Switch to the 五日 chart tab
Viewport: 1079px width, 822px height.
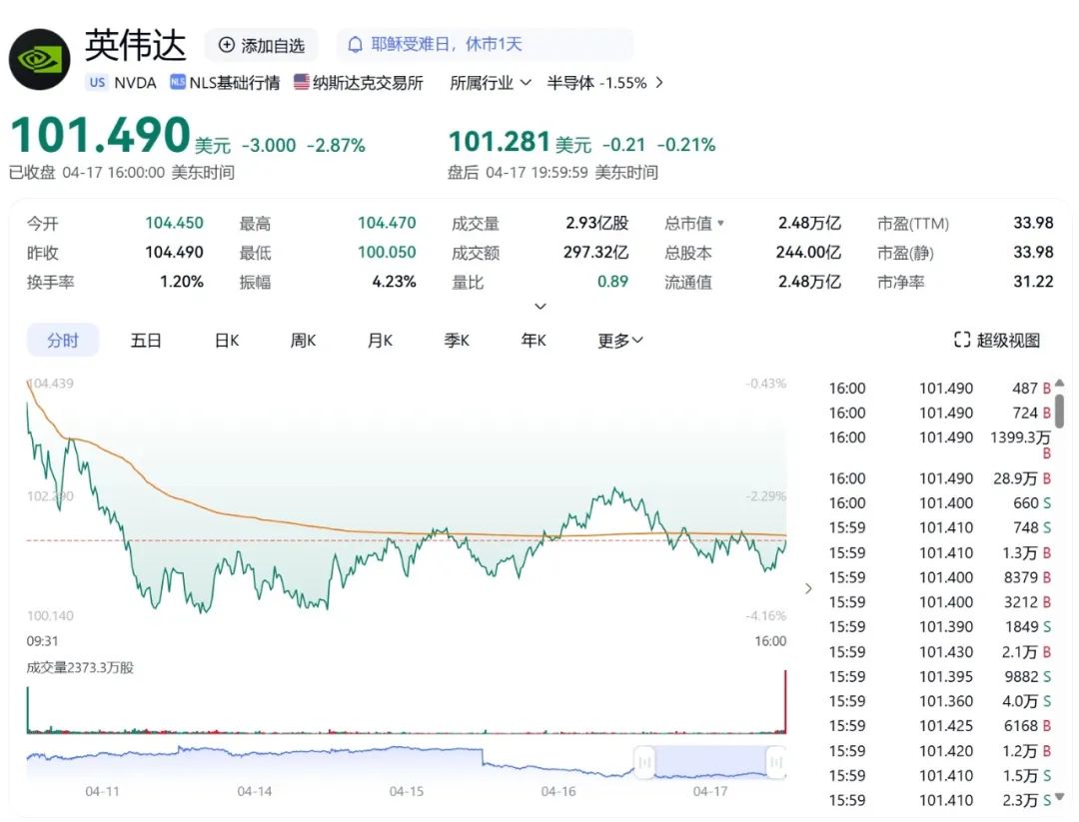[x=146, y=341]
